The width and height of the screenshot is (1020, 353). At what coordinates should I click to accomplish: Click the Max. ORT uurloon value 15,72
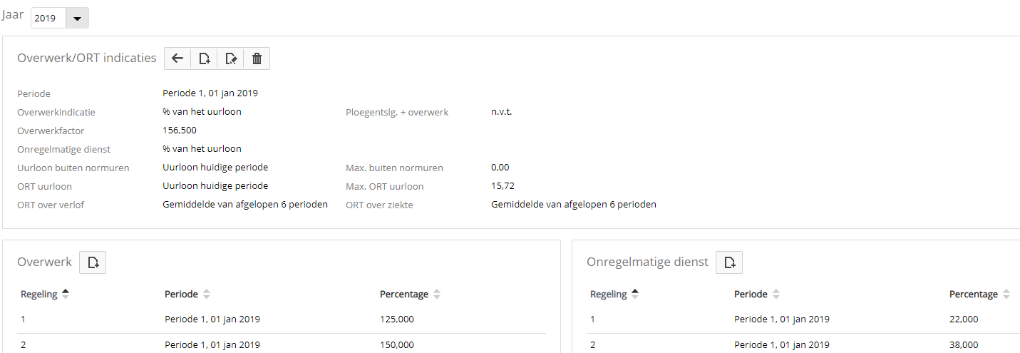[x=503, y=186]
